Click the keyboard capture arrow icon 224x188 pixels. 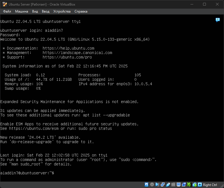pyautogui.click(x=200, y=185)
